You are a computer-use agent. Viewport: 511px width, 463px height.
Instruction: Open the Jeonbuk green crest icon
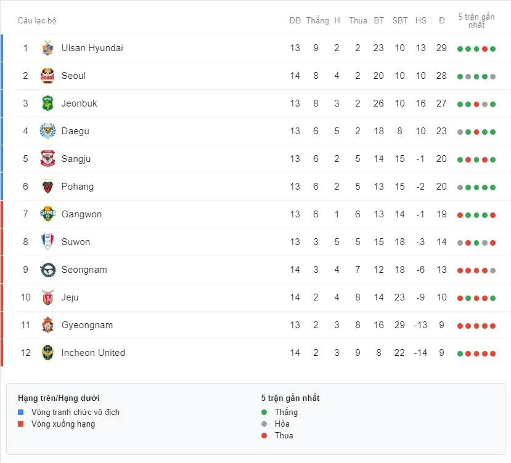47,103
